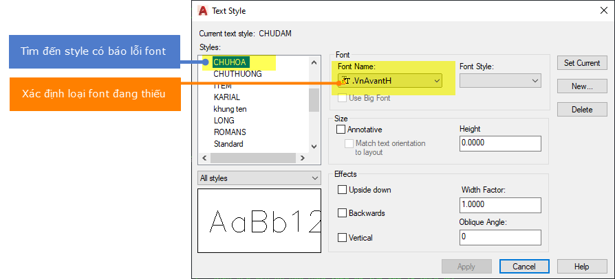The image size is (615, 279).
Task: Click the Set Current button
Action: coord(582,63)
